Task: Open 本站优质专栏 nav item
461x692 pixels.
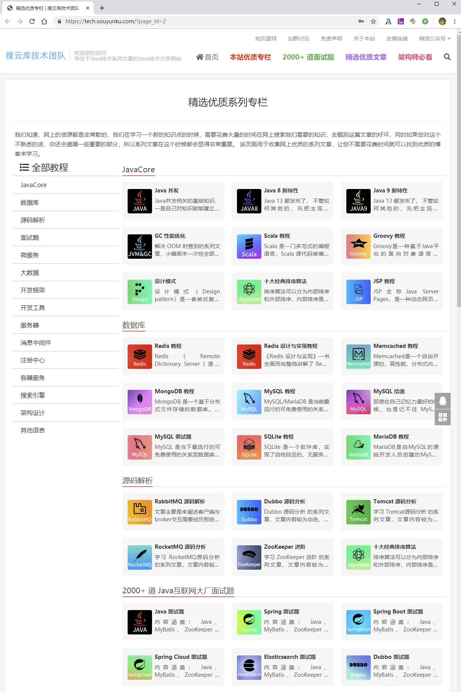Action: 251,57
